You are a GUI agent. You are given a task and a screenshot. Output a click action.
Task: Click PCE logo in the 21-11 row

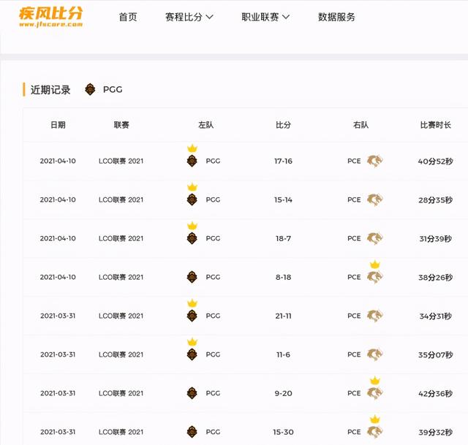pos(374,316)
